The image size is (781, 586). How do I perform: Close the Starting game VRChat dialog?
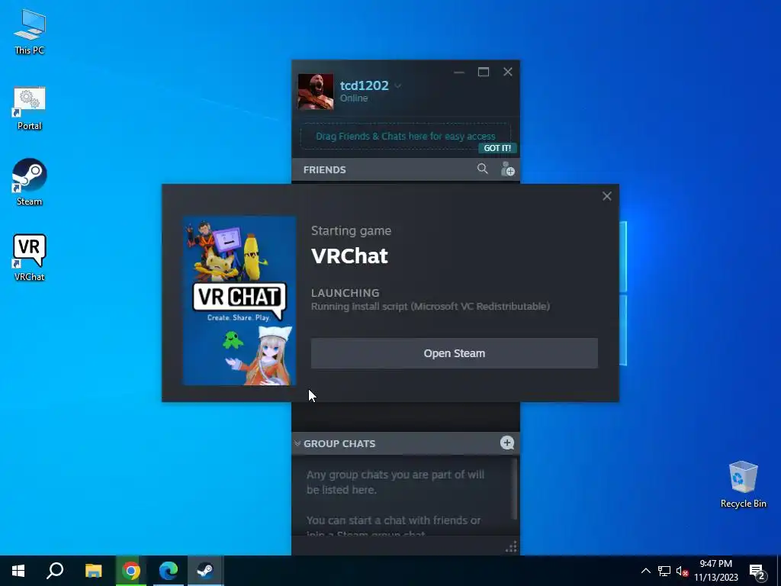606,196
